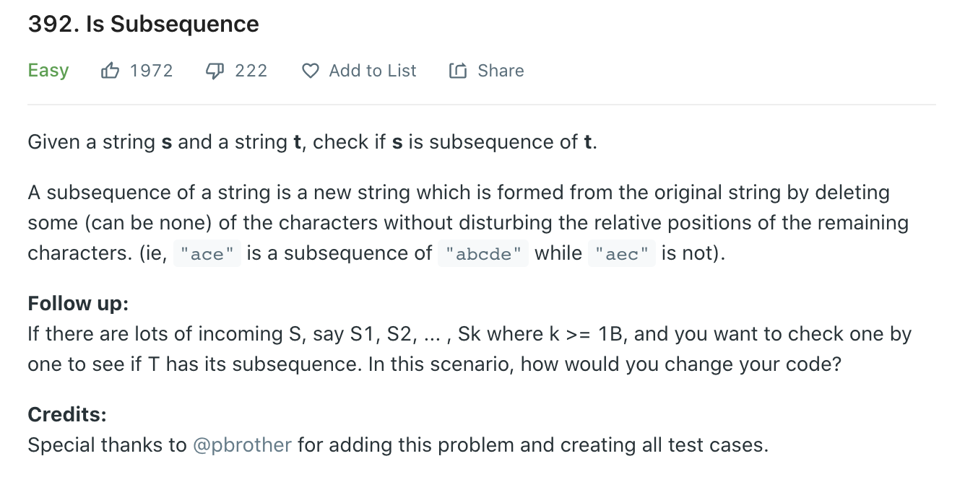965x482 pixels.
Task: Click the Share arrow icon
Action: (x=458, y=71)
